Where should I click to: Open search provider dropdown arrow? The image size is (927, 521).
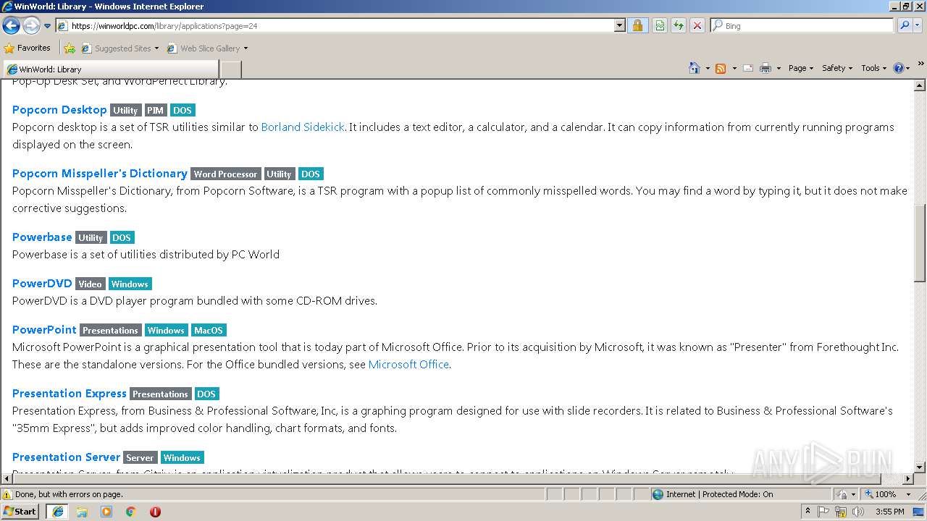click(x=918, y=25)
